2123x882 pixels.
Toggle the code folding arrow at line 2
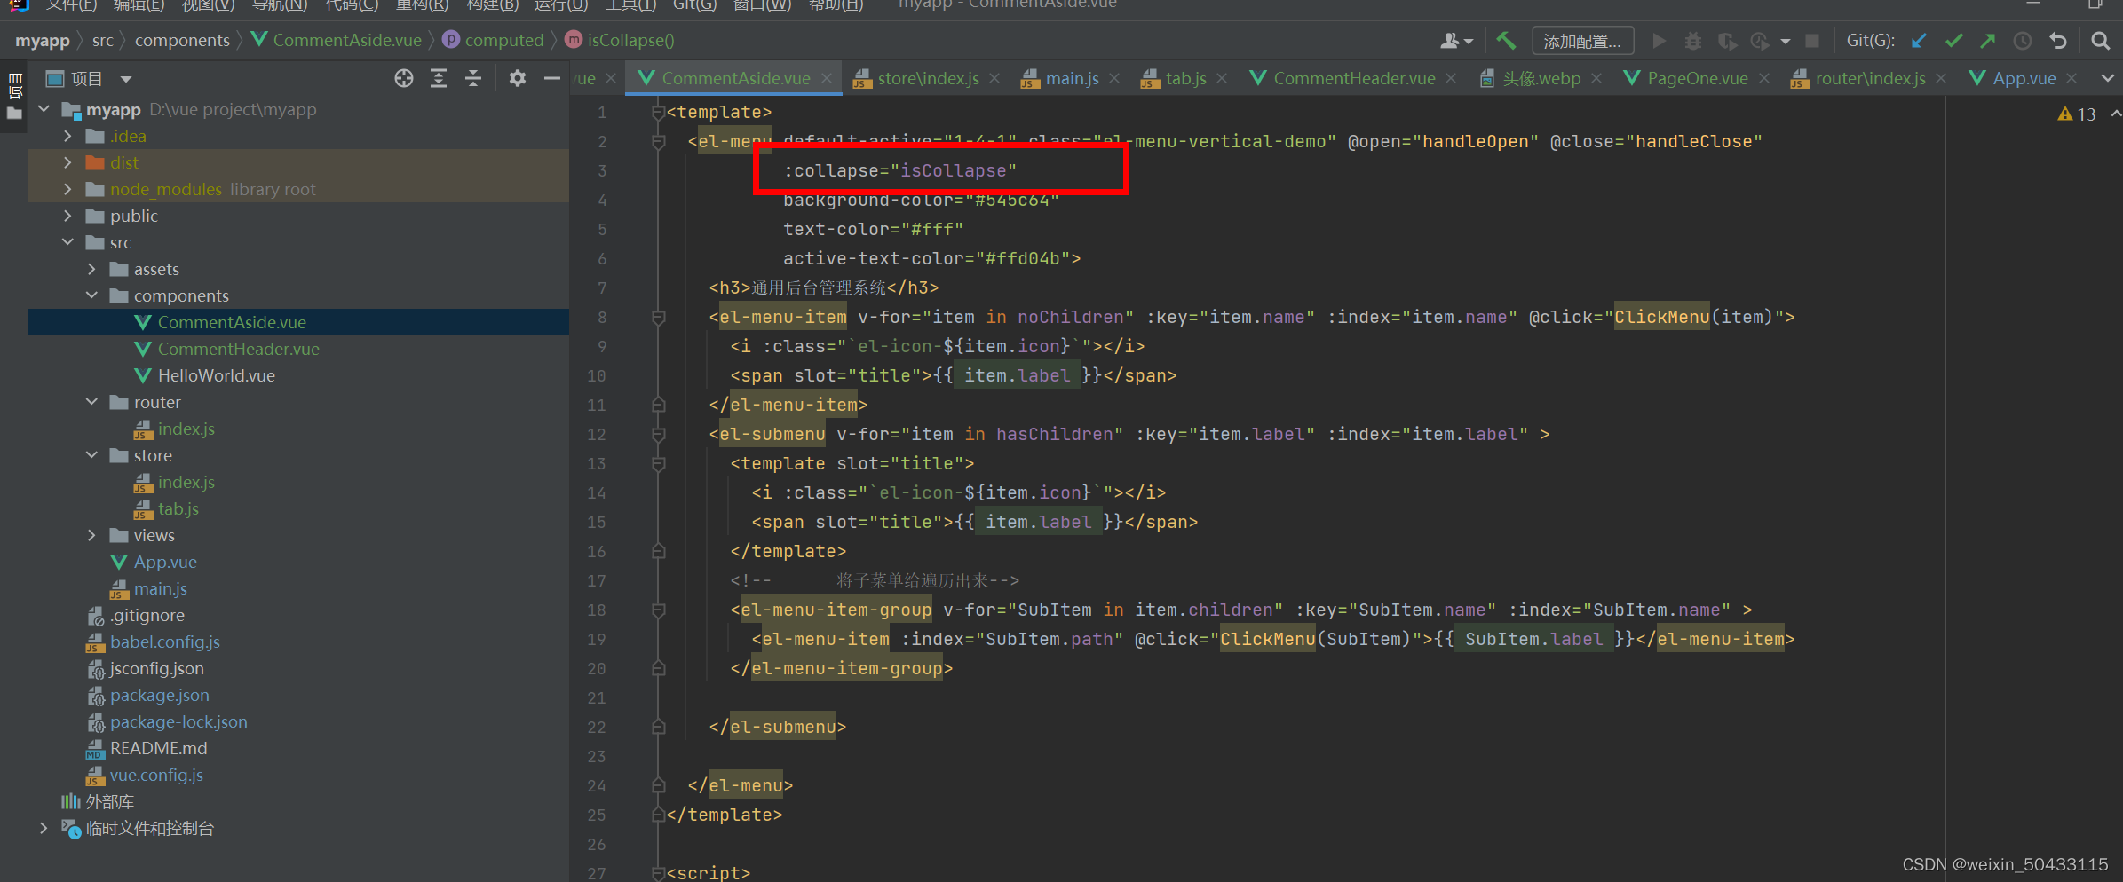(657, 141)
